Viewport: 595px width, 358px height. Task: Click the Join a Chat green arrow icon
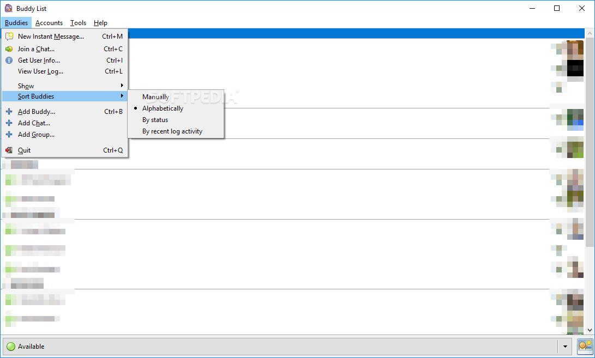(x=9, y=49)
